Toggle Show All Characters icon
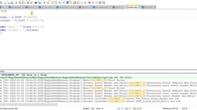 [x=64, y=3]
